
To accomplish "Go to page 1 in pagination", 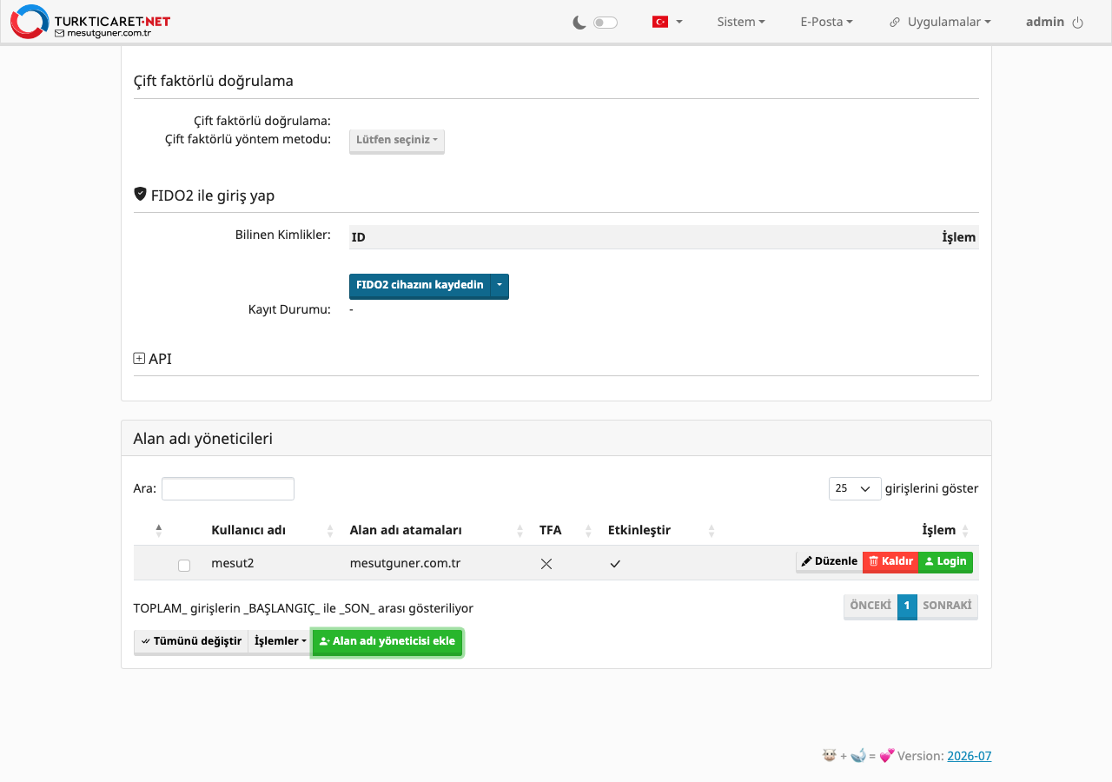I will tap(907, 606).
